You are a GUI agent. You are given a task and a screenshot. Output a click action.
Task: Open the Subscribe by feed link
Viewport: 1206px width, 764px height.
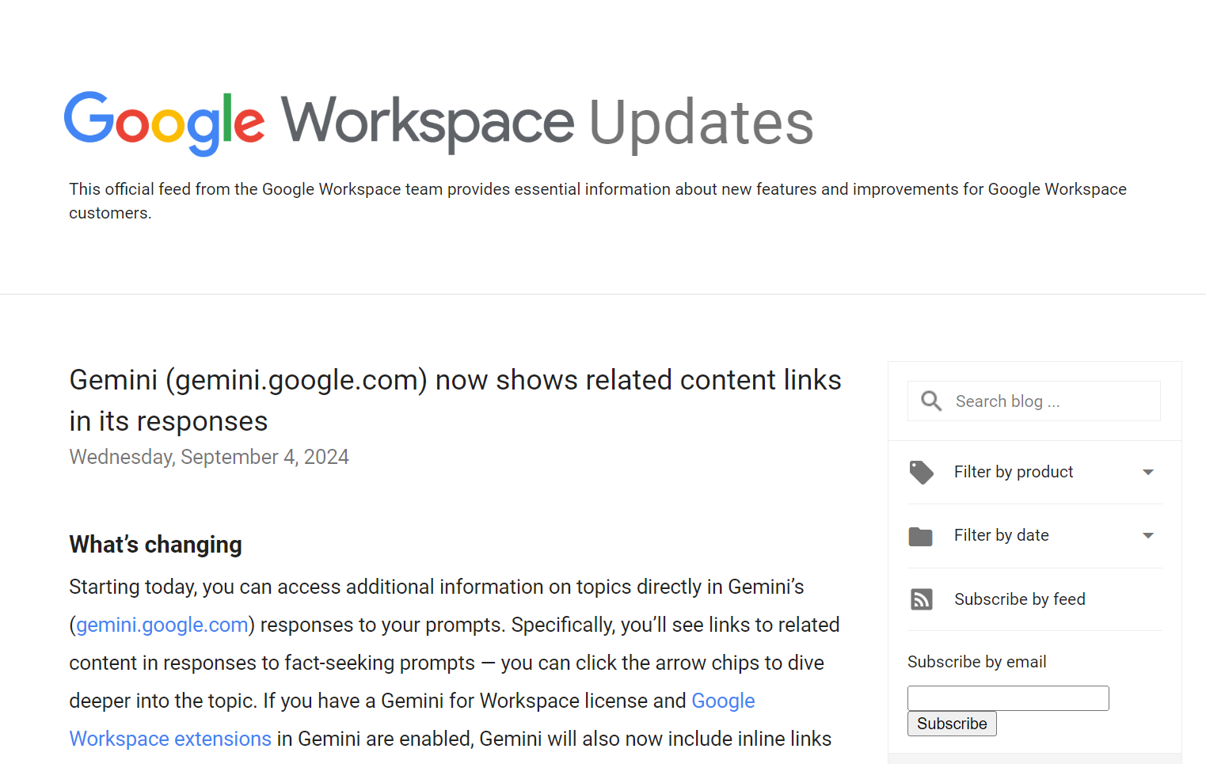(1019, 599)
